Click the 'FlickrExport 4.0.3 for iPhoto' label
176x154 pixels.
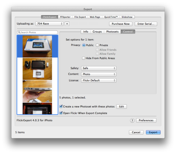[x=34, y=120]
